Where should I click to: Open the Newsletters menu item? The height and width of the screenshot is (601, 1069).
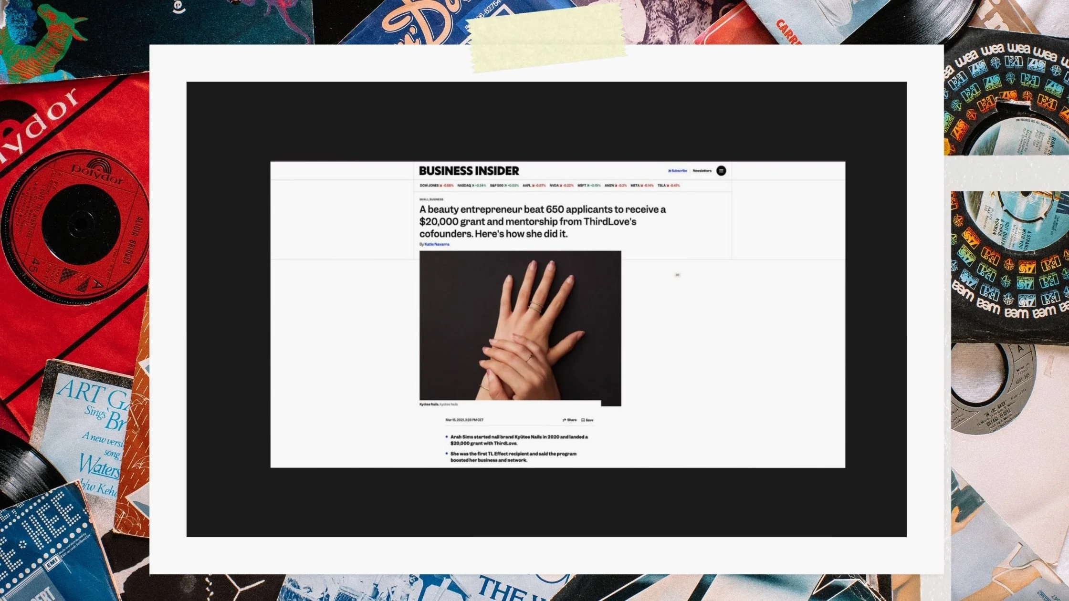click(702, 171)
